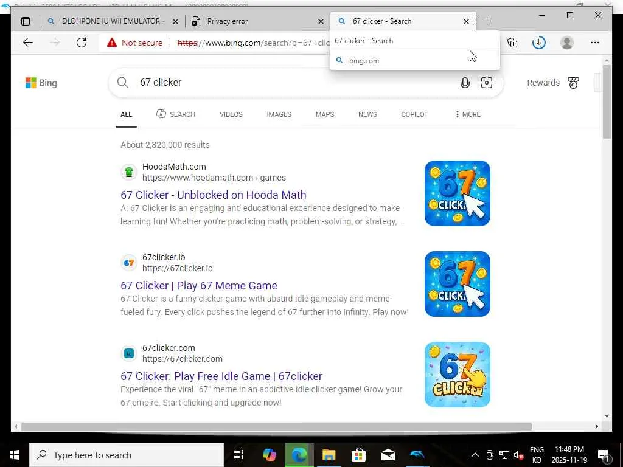Screen dimensions: 623x467
Task: Open 67 Clicker - Unblocked on Hooda Math
Action: (x=214, y=195)
